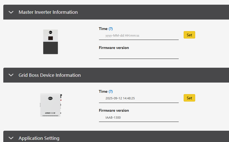Select the empty Master Inverter firmware version field
Viewport: 229px width, 142px height.
tap(139, 55)
